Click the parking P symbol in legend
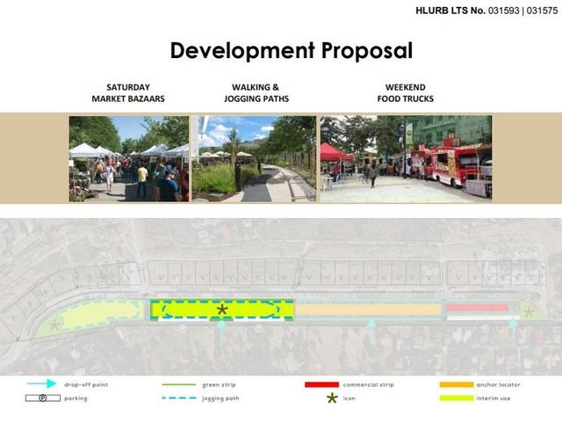Screen dimensions: 562x422 pos(43,398)
